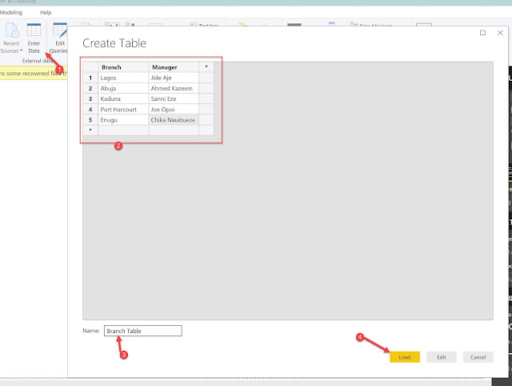Click empty Manager cell in new row
The width and height of the screenshot is (512, 386).
pos(174,130)
